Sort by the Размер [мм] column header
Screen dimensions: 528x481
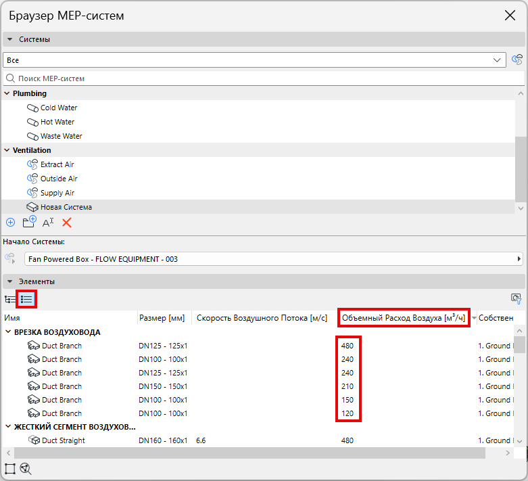[164, 318]
